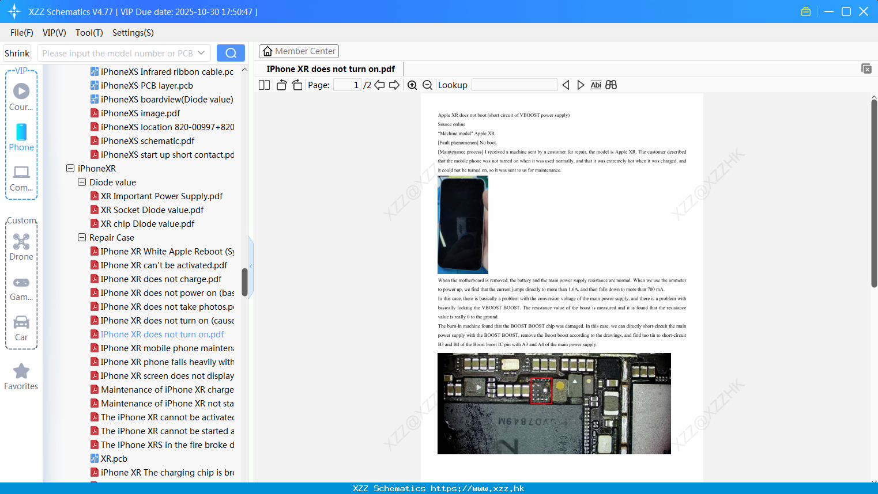Click the XZZ app logo
This screenshot has width=878, height=494.
14,12
